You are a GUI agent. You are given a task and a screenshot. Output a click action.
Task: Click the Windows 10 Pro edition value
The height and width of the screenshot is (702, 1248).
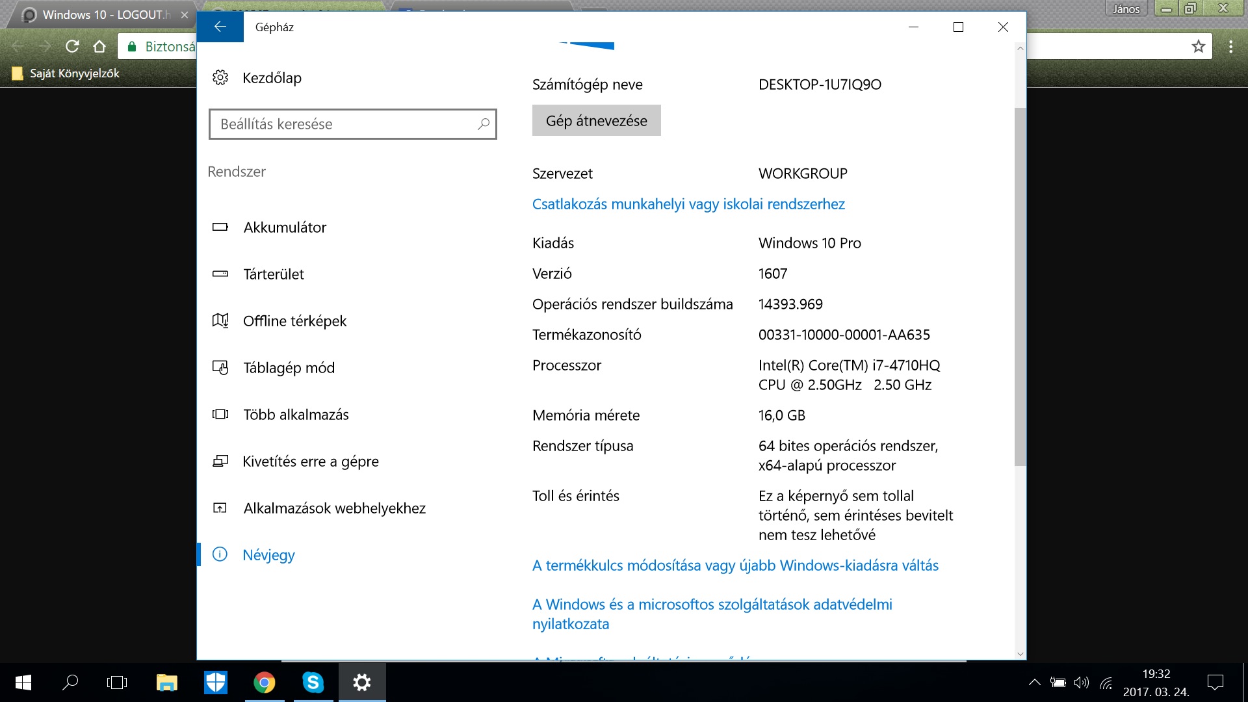(x=809, y=243)
